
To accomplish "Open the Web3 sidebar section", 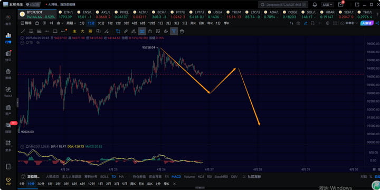I will pos(8,92).
